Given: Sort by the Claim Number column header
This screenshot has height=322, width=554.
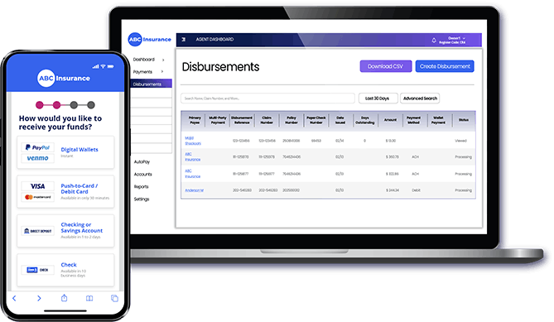Looking at the screenshot, I should [x=267, y=120].
